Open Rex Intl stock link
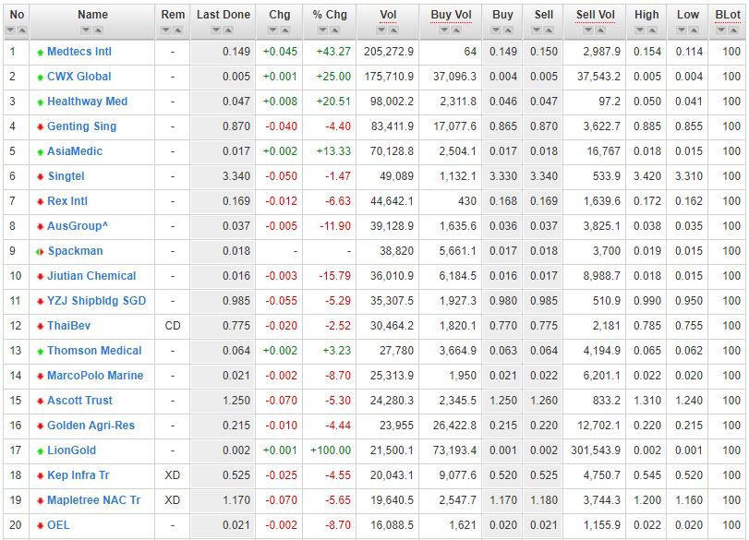The image size is (749, 540). coord(67,201)
